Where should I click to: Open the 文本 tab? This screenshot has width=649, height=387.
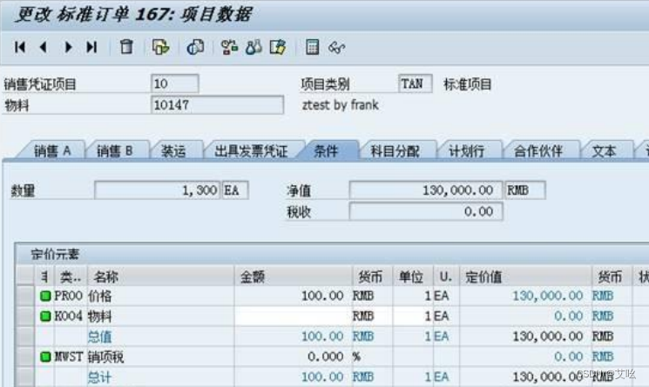click(x=604, y=150)
